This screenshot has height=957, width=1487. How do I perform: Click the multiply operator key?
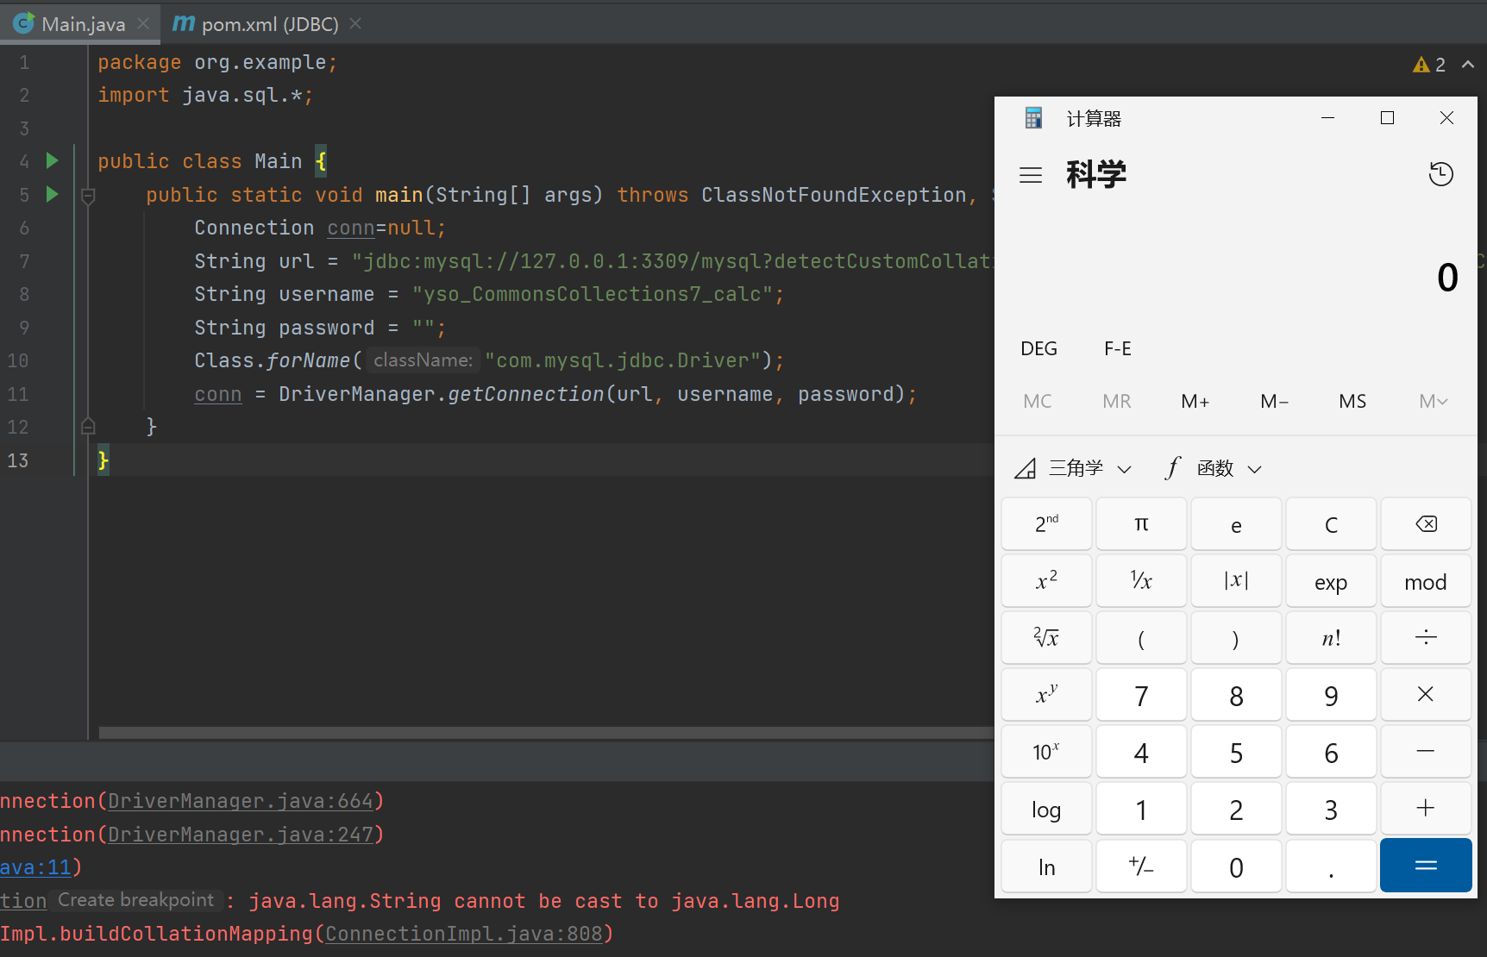(1426, 695)
